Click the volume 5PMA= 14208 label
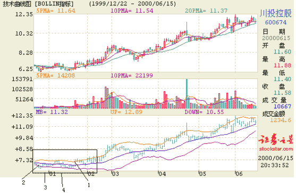296x193 pixels. tap(55, 75)
